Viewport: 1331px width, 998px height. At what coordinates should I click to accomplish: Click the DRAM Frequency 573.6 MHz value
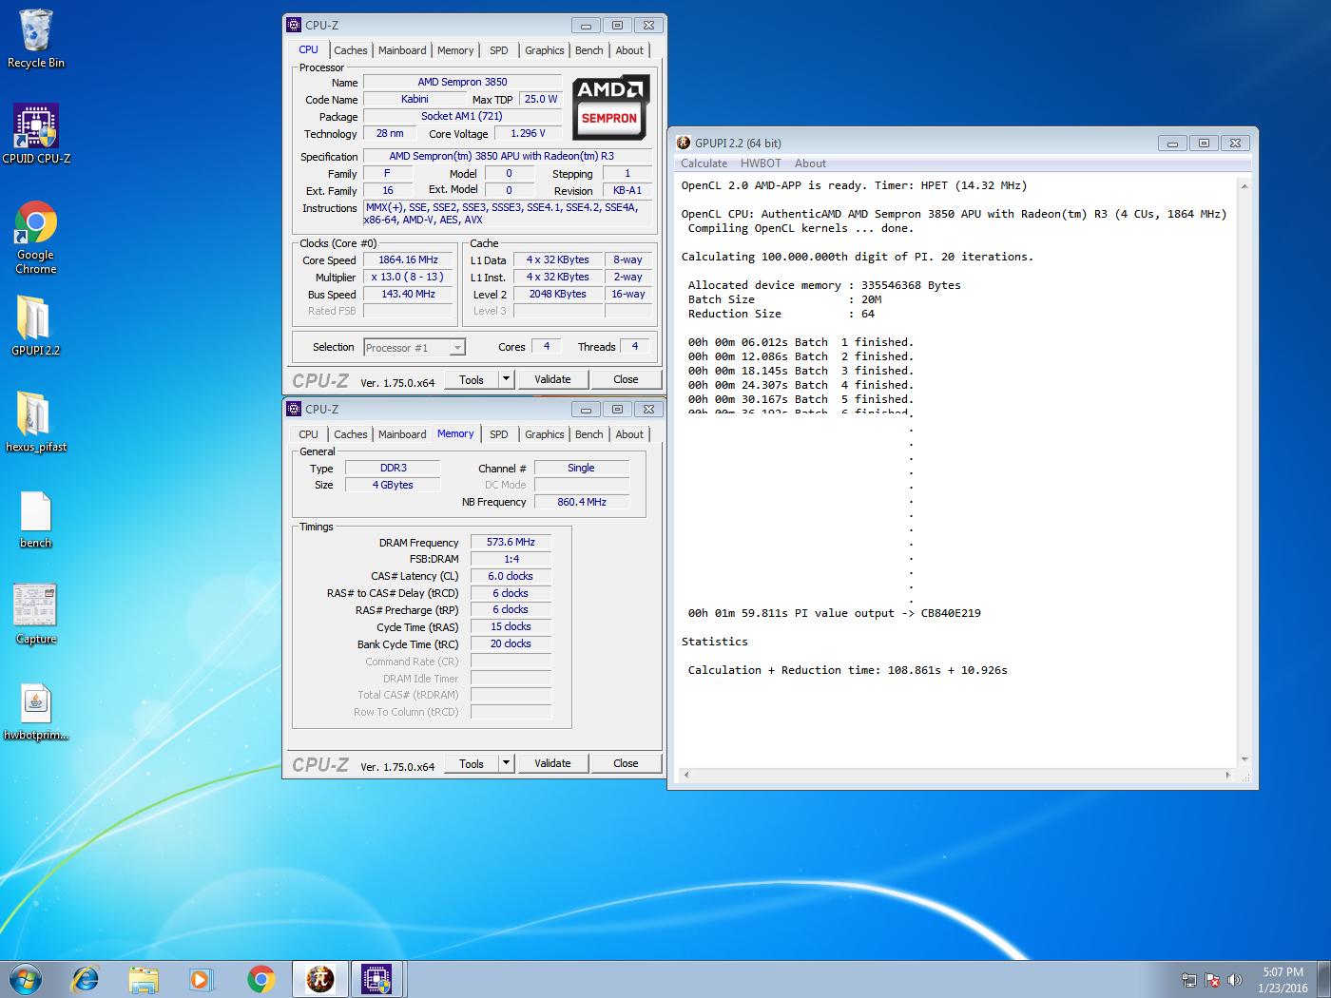(x=511, y=542)
